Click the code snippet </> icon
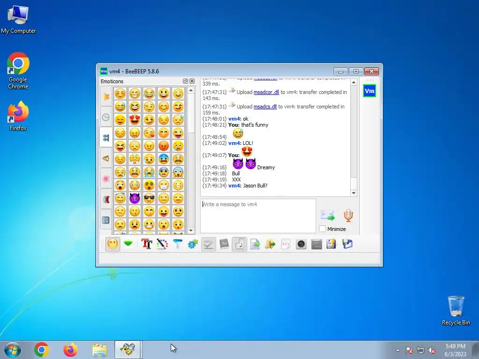 tap(286, 244)
